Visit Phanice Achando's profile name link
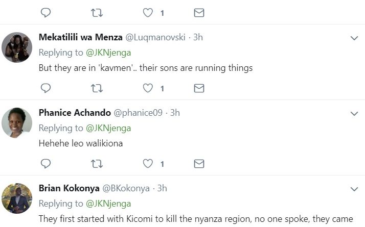365x227 pixels. (75, 113)
